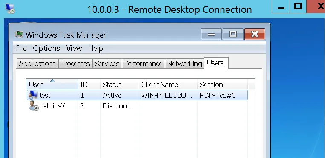The height and width of the screenshot is (158, 325).
Task: Maximize the Windows Task Manager window
Action: click(233, 34)
